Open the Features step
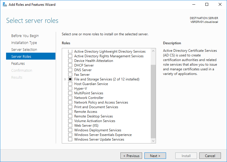 point(18,64)
